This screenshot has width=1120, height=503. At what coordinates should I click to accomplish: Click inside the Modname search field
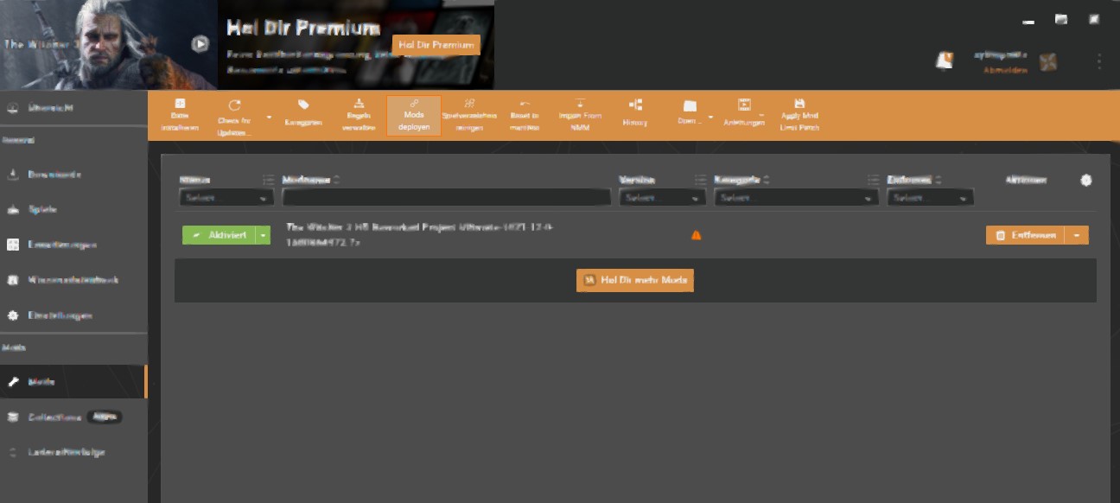pos(446,197)
